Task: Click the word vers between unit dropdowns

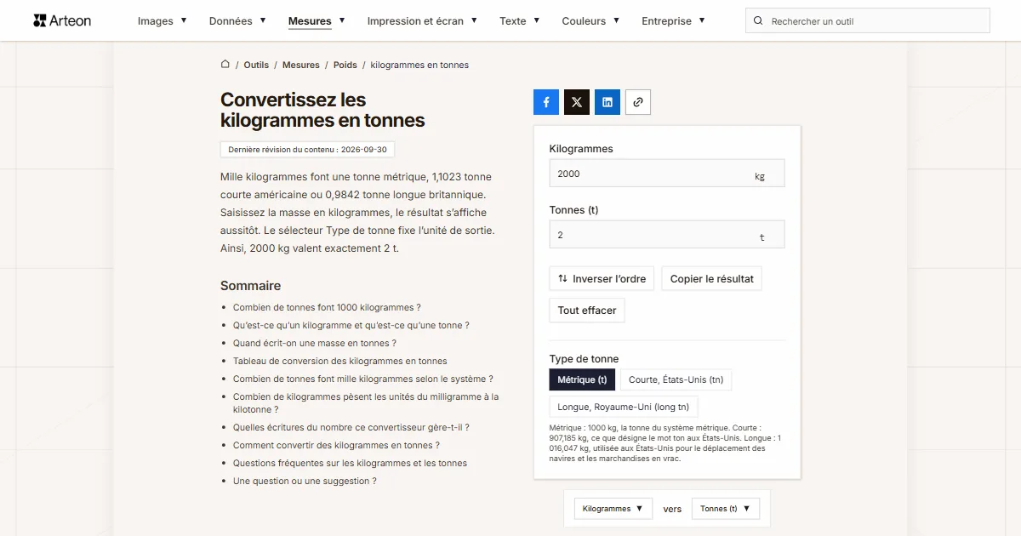Action: [672, 510]
